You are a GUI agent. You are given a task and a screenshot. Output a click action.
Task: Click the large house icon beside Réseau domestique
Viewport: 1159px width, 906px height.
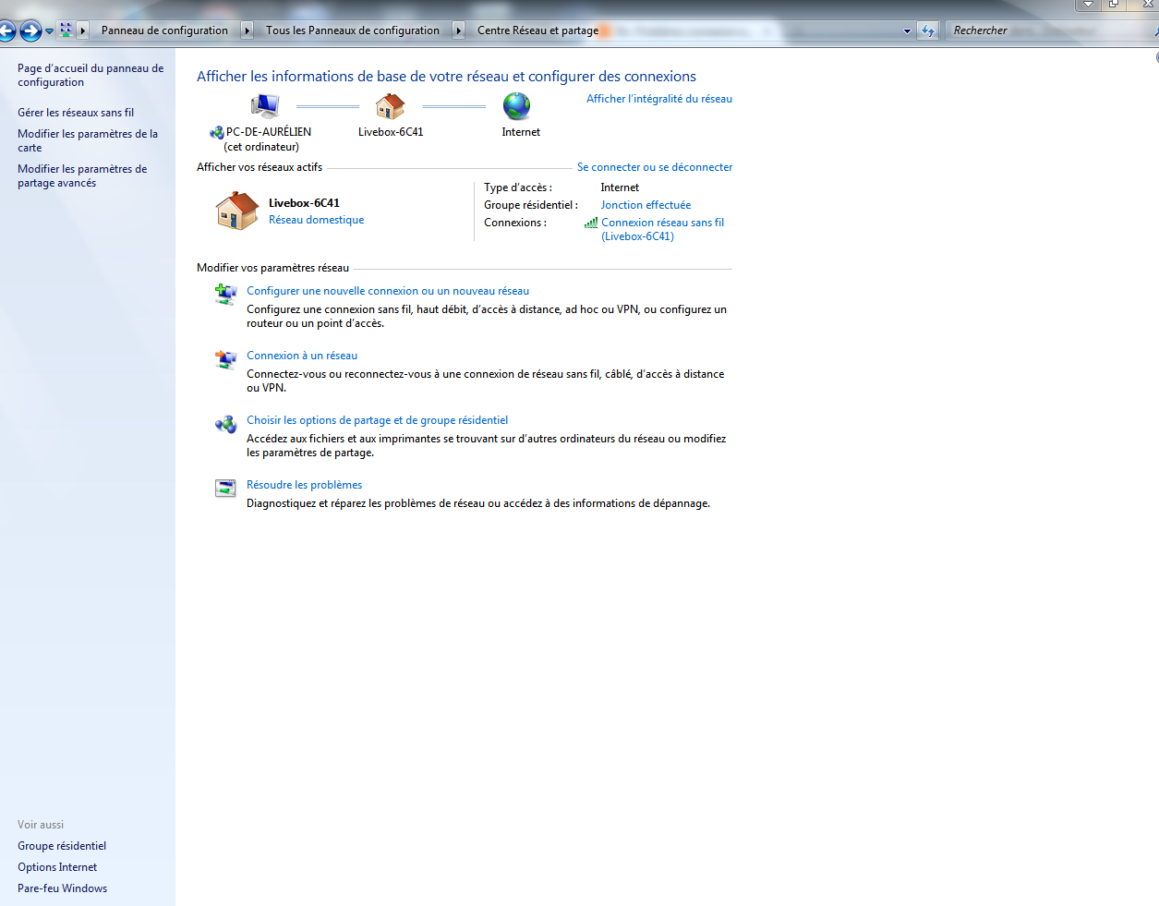(237, 211)
